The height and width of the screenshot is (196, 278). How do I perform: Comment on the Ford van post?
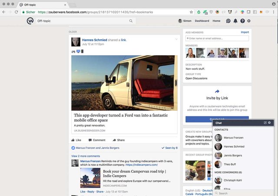[x=97, y=140]
